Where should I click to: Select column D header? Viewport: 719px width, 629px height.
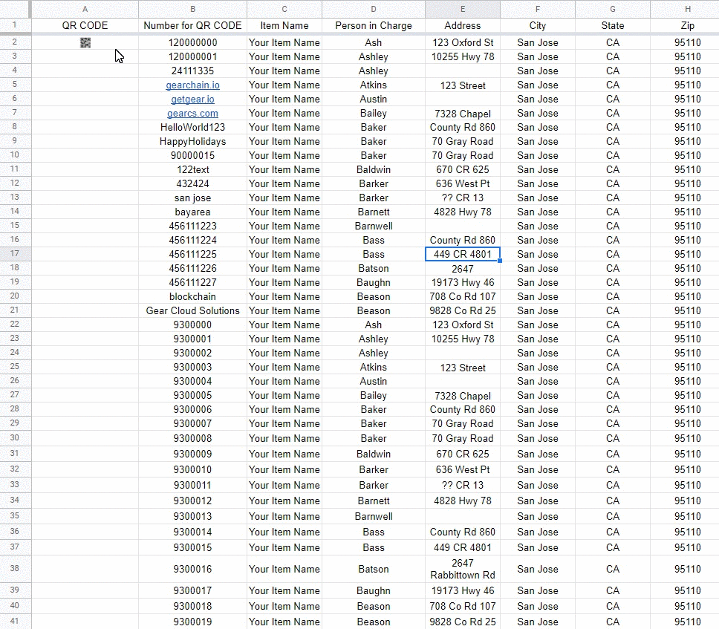click(x=374, y=9)
